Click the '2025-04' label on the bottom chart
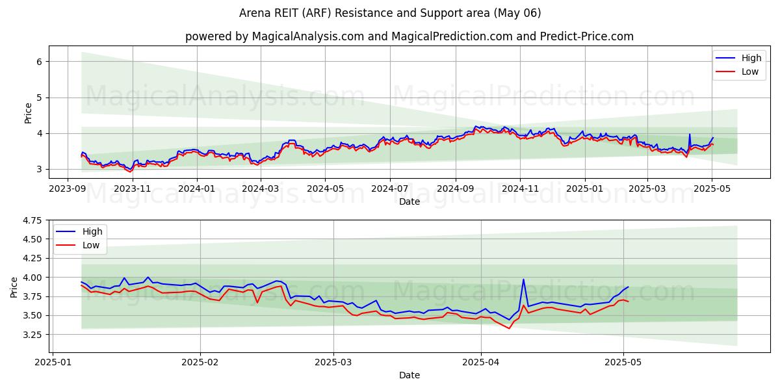This screenshot has height=390, width=780. click(482, 361)
